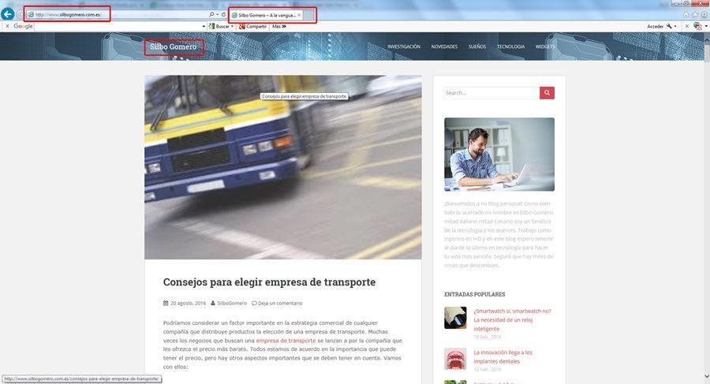Open the smartwatch popular post thumbnail
The height and width of the screenshot is (384, 710).
pyautogui.click(x=455, y=318)
